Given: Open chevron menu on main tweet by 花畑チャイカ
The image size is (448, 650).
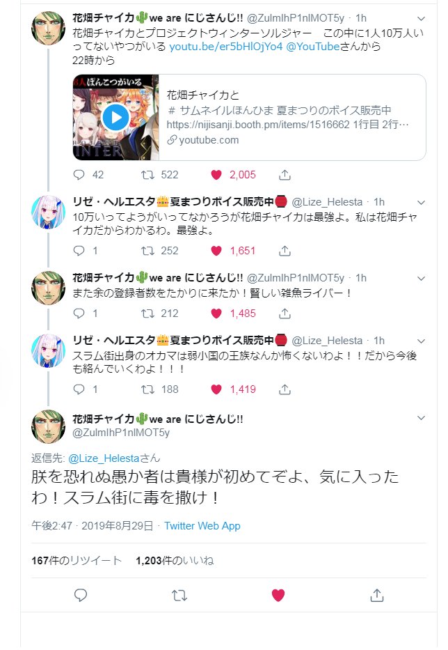Looking at the screenshot, I should pyautogui.click(x=421, y=418).
